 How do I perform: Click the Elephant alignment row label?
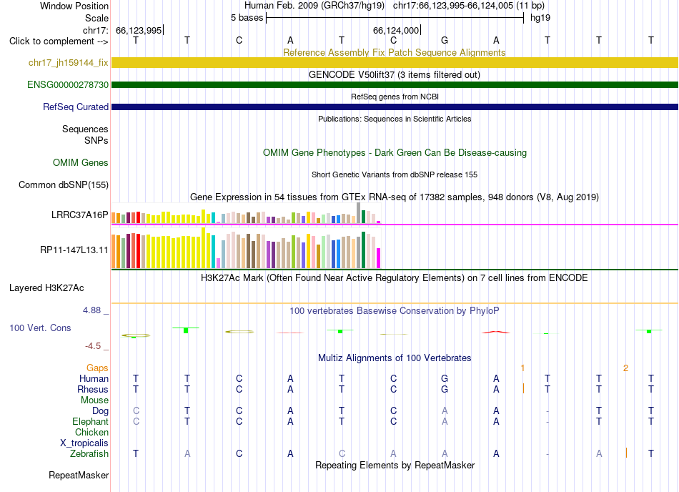(91, 421)
